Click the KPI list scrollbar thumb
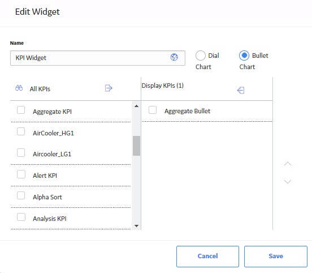The height and width of the screenshot is (273, 312). coord(137,146)
